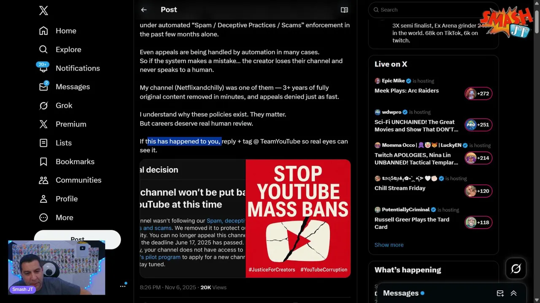Expand the Messages drawer chevron

[x=513, y=293]
